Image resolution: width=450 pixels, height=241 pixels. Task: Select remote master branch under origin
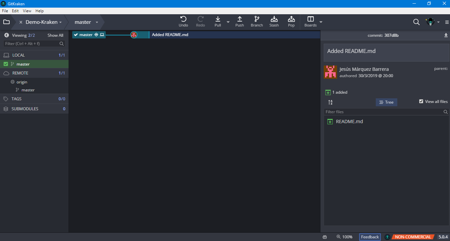28,90
